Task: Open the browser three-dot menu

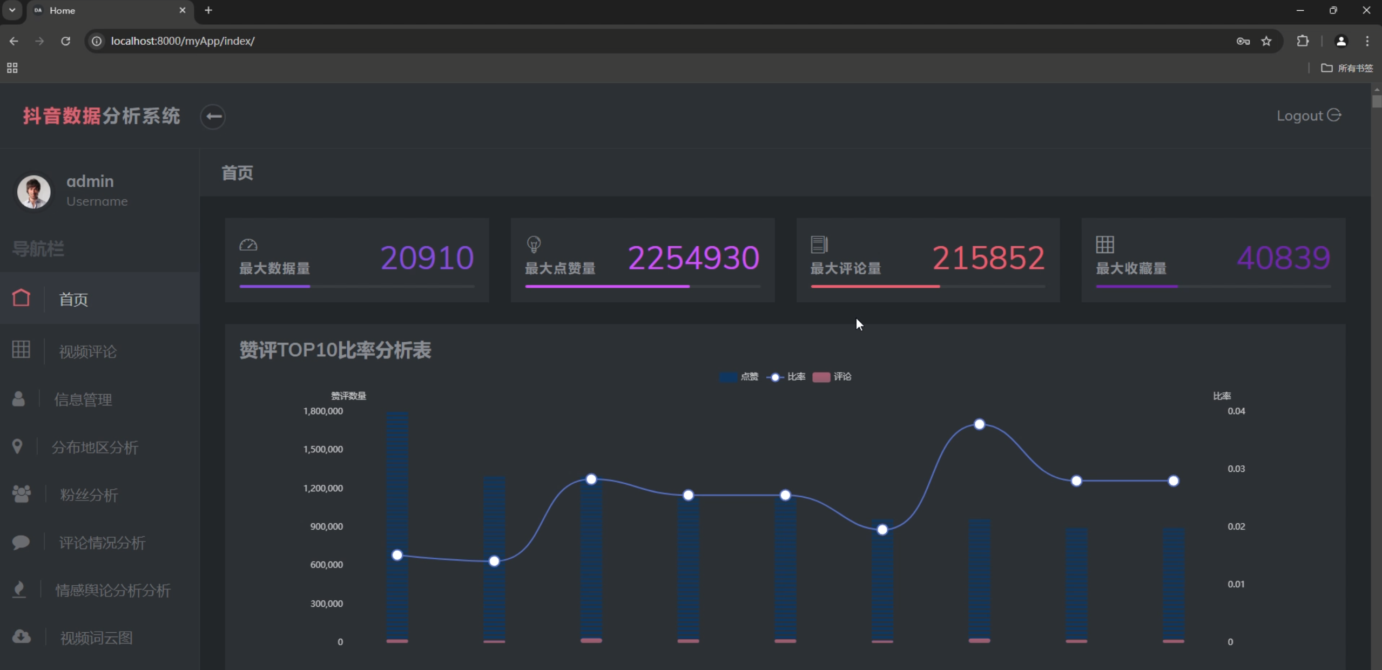Action: coord(1367,41)
